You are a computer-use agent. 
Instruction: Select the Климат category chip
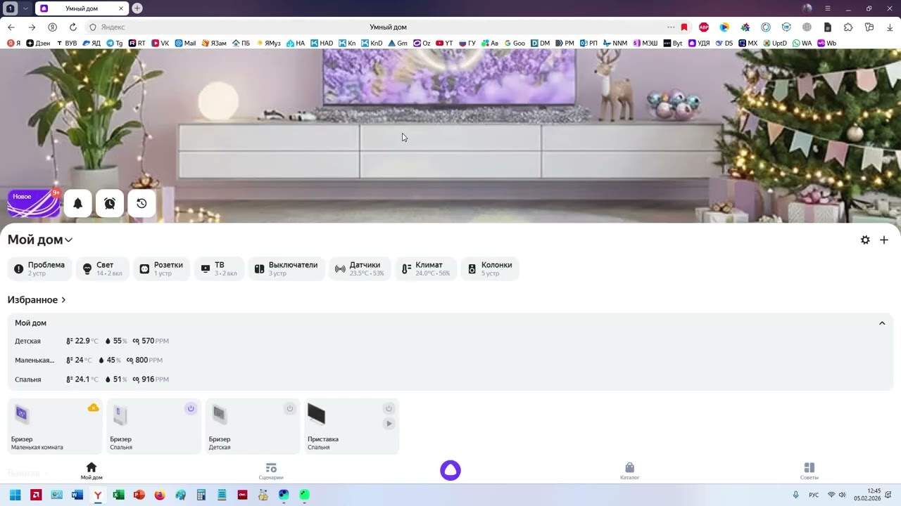[426, 268]
